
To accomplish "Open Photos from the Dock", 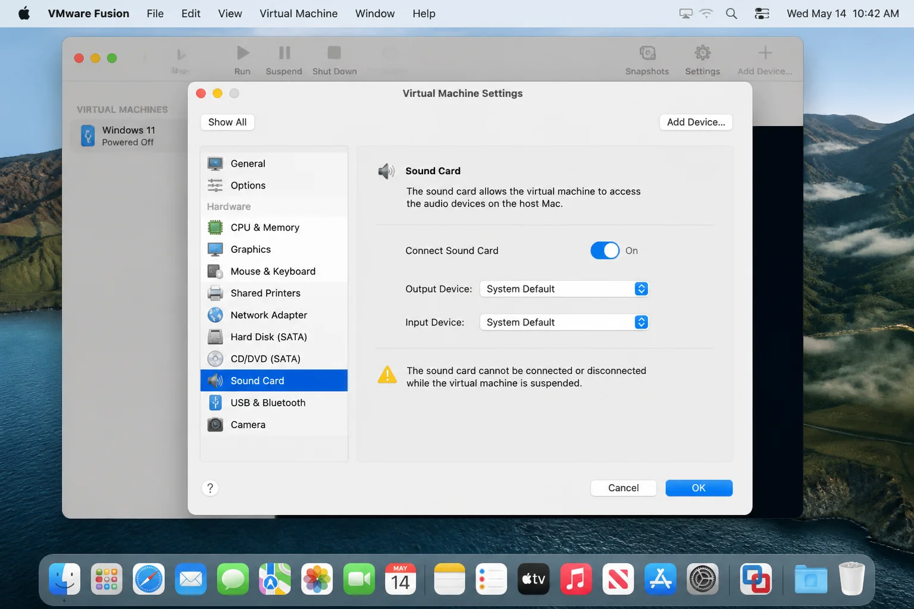I will click(x=317, y=579).
